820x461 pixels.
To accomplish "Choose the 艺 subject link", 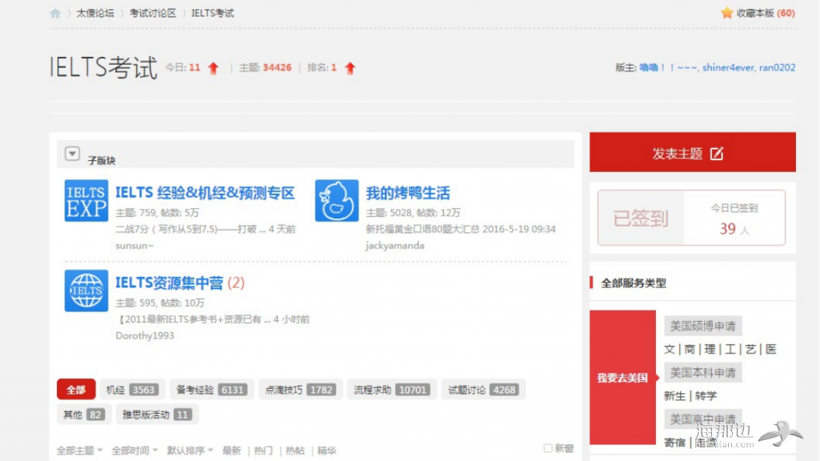I will [751, 349].
